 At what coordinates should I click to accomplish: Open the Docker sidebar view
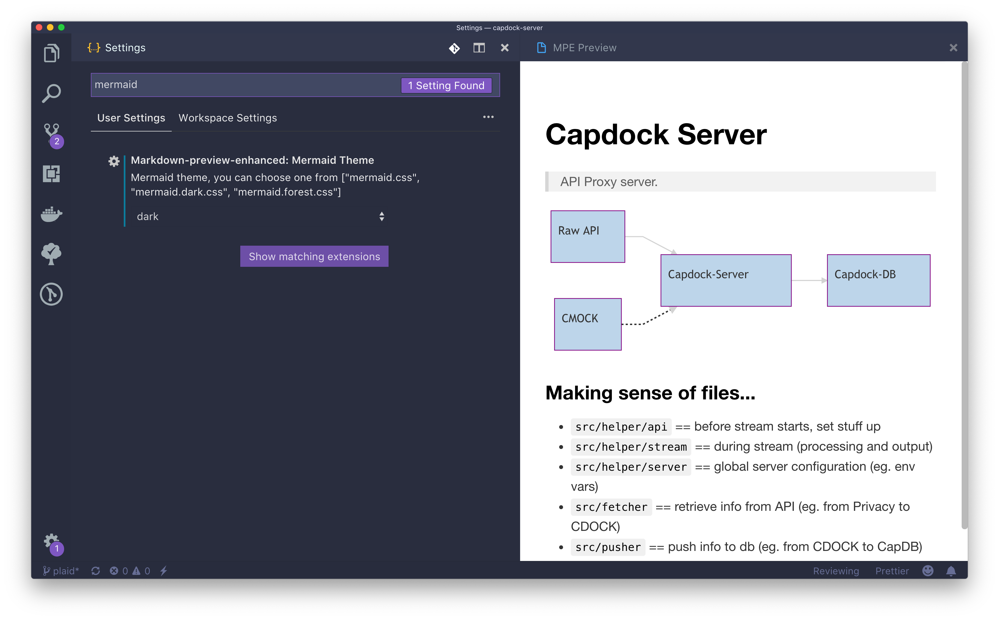51,214
